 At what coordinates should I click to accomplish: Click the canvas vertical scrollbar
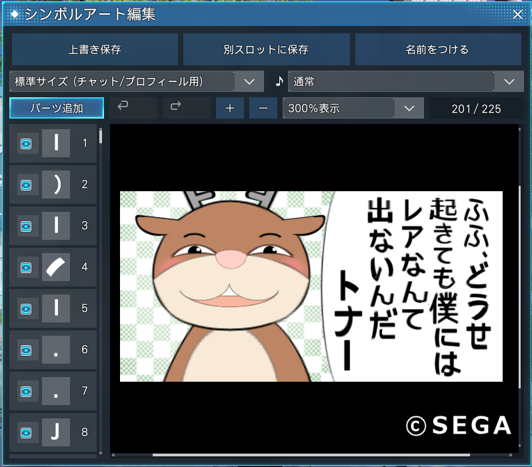point(519,286)
